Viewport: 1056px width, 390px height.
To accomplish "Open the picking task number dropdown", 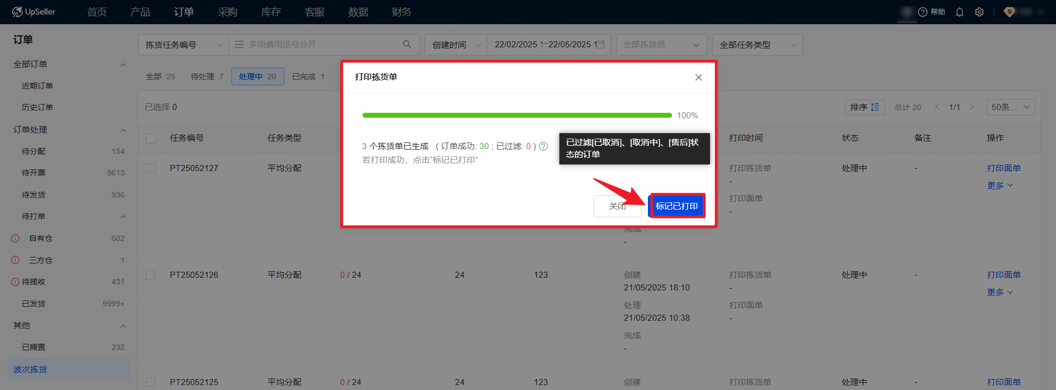I will point(183,45).
